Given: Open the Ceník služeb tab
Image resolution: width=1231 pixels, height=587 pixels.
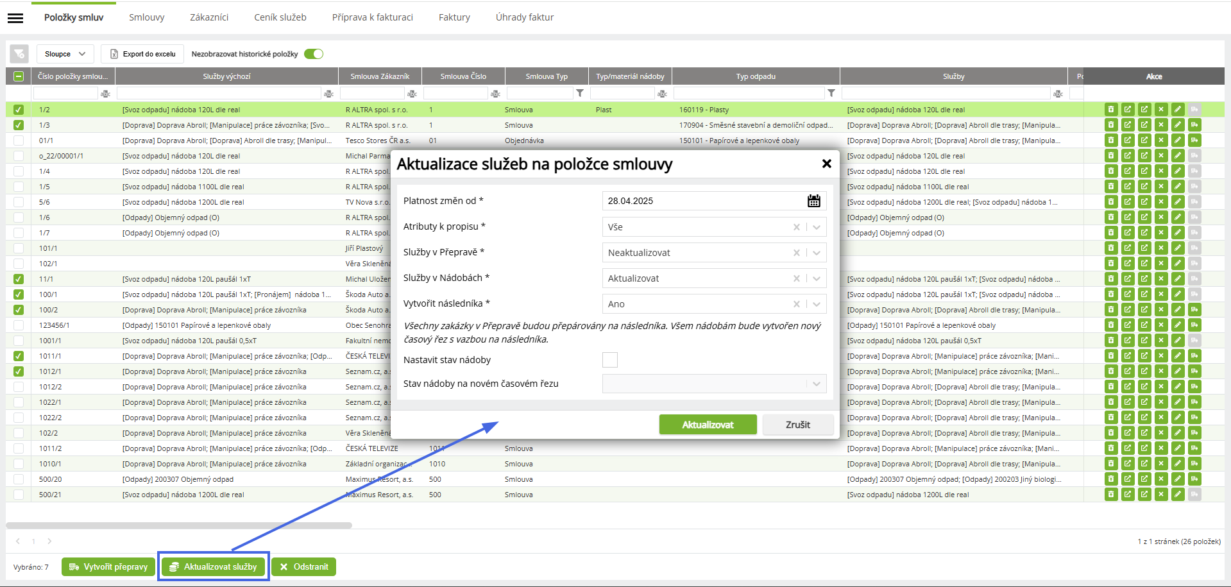Looking at the screenshot, I should 280,17.
